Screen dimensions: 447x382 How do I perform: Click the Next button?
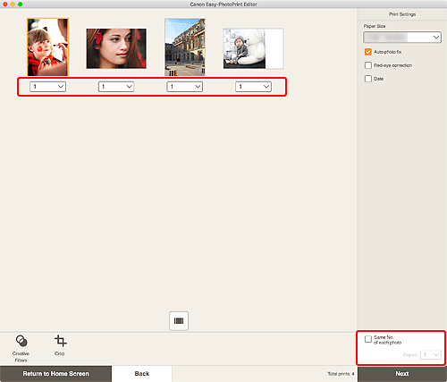[402, 374]
